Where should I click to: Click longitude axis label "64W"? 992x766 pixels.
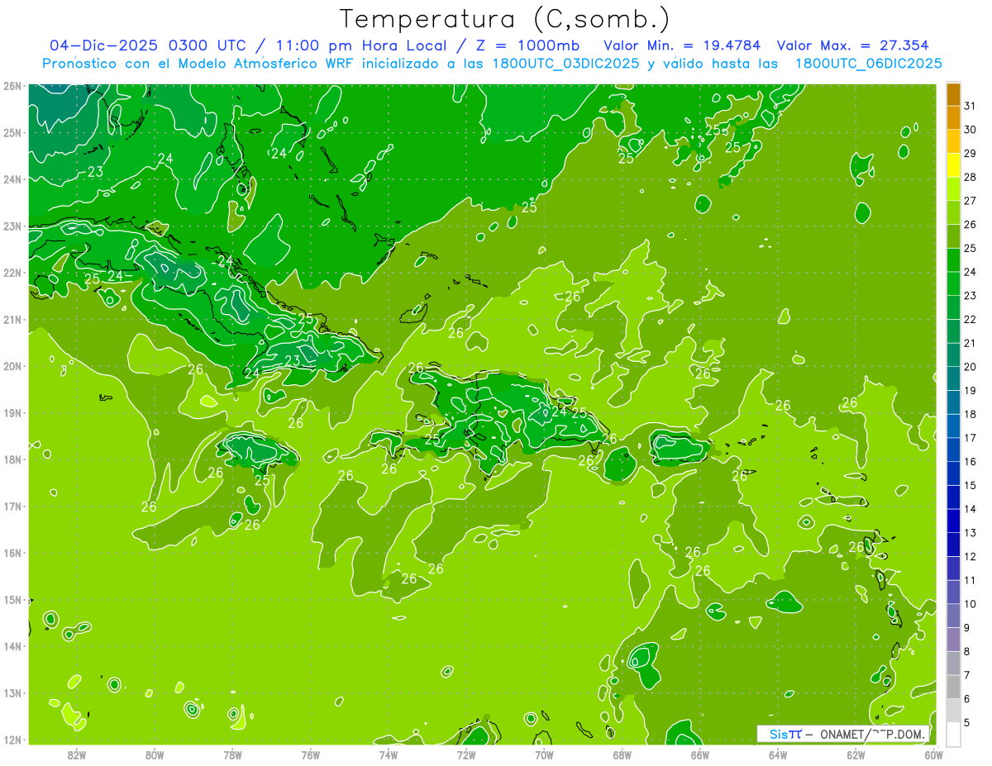tap(778, 754)
